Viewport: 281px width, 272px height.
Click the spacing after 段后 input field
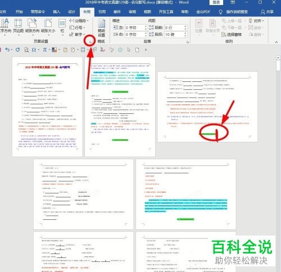pyautogui.click(x=176, y=35)
